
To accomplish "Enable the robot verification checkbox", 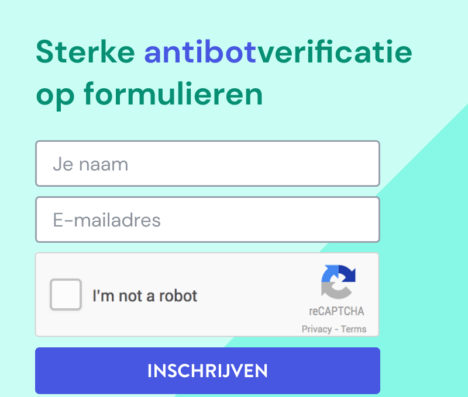I will 66,295.
